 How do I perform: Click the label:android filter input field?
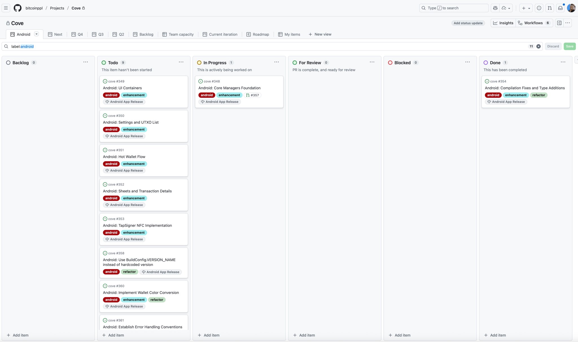[x=254, y=46]
